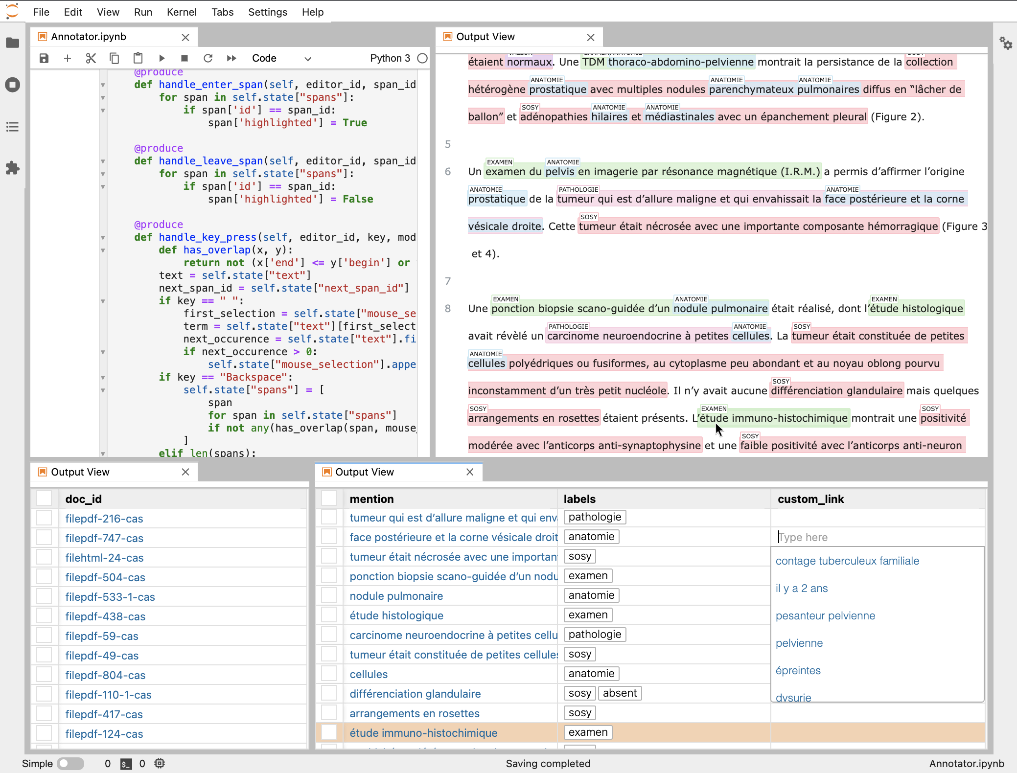Close the top-right Output View tab
The image size is (1017, 773).
point(591,37)
